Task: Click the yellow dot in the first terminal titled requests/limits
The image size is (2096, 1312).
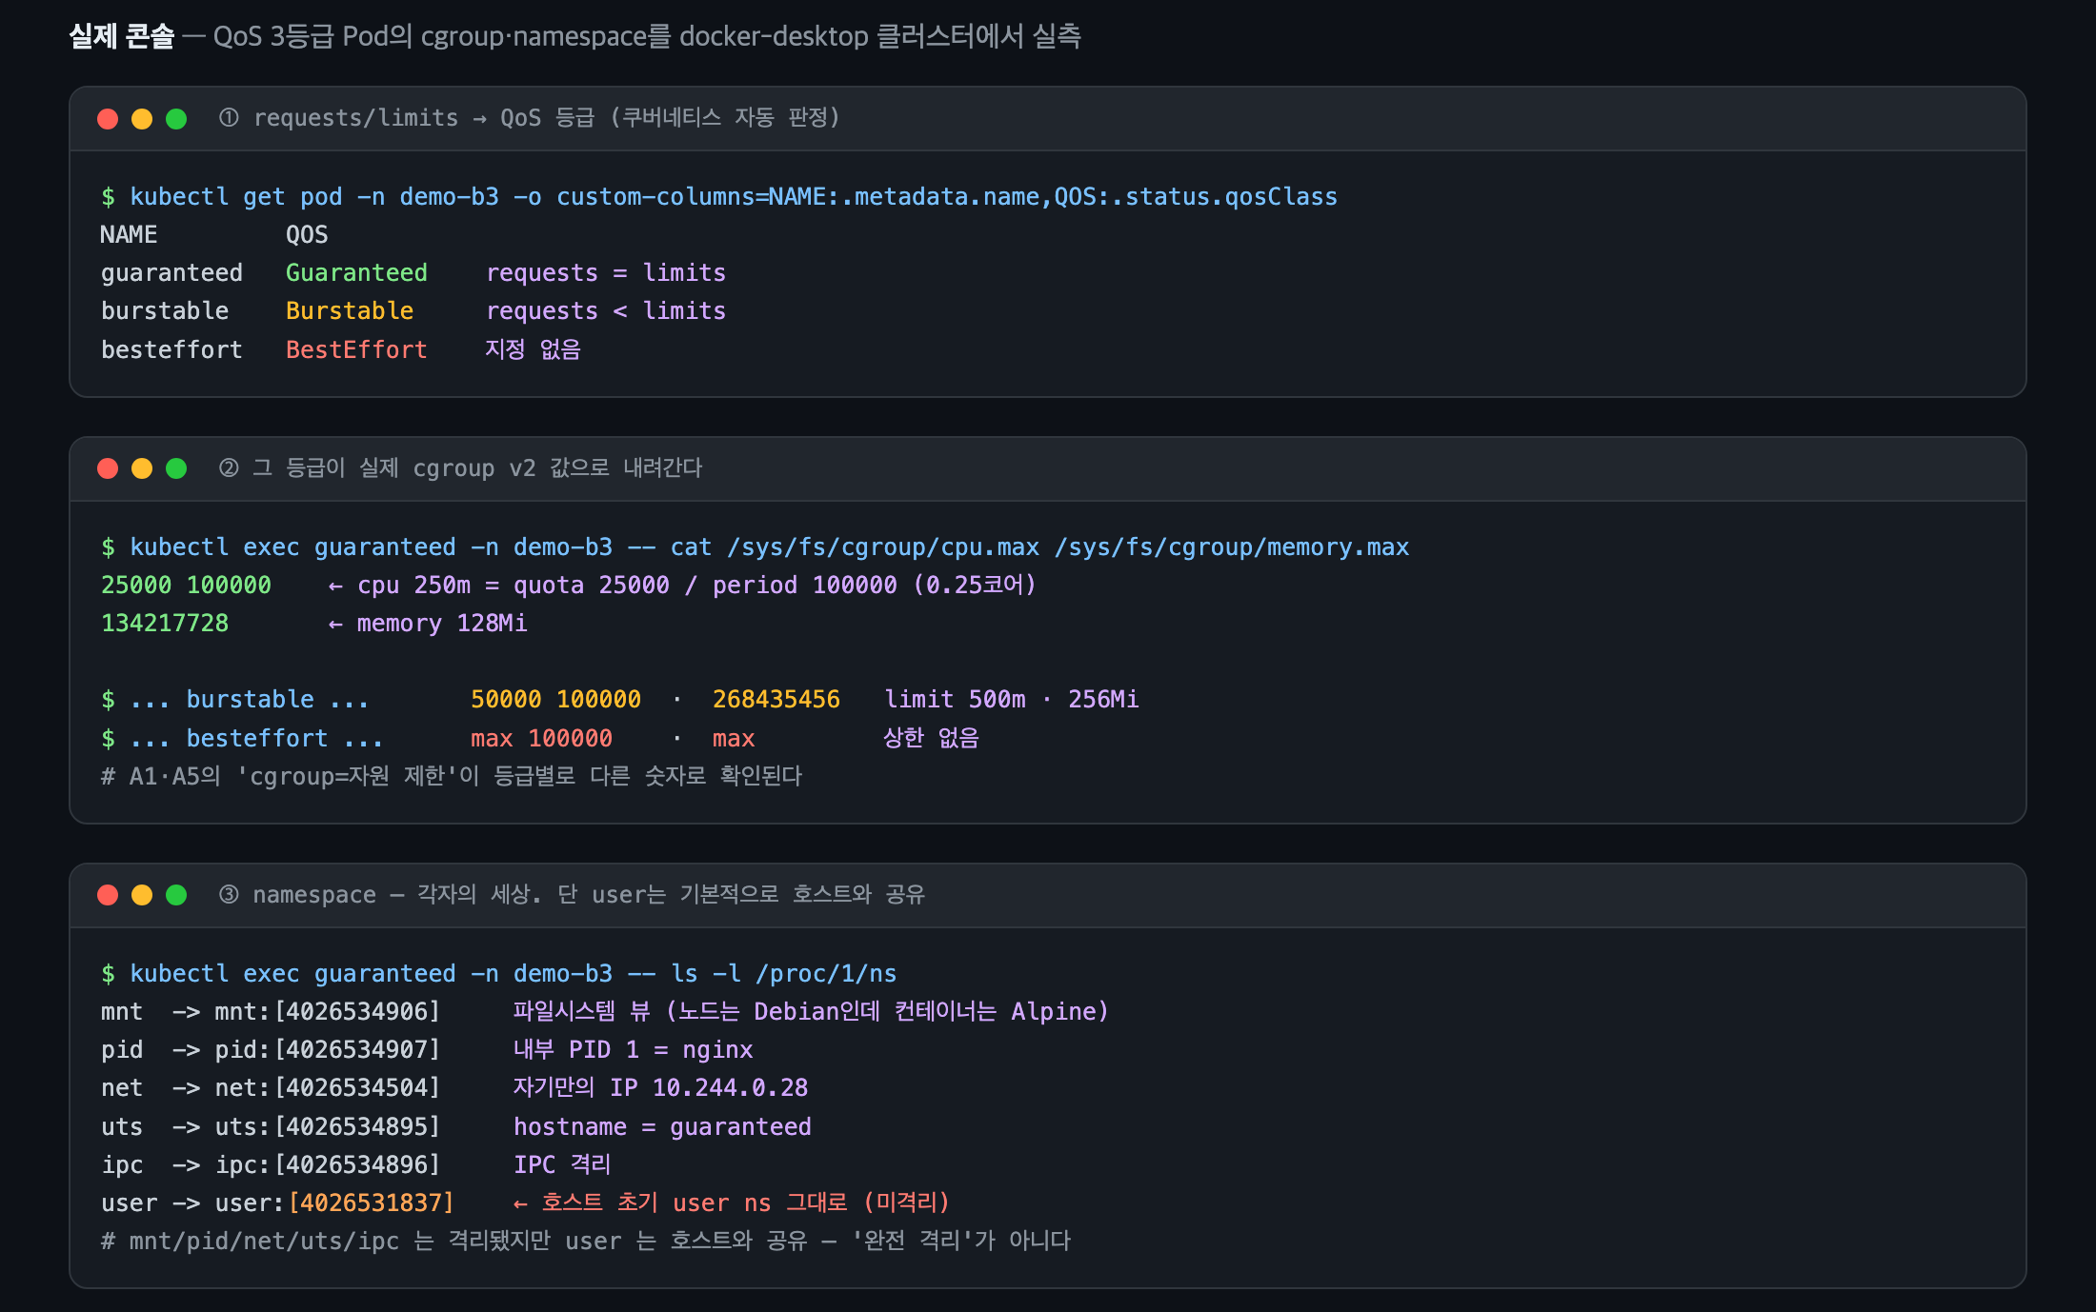Action: point(142,119)
